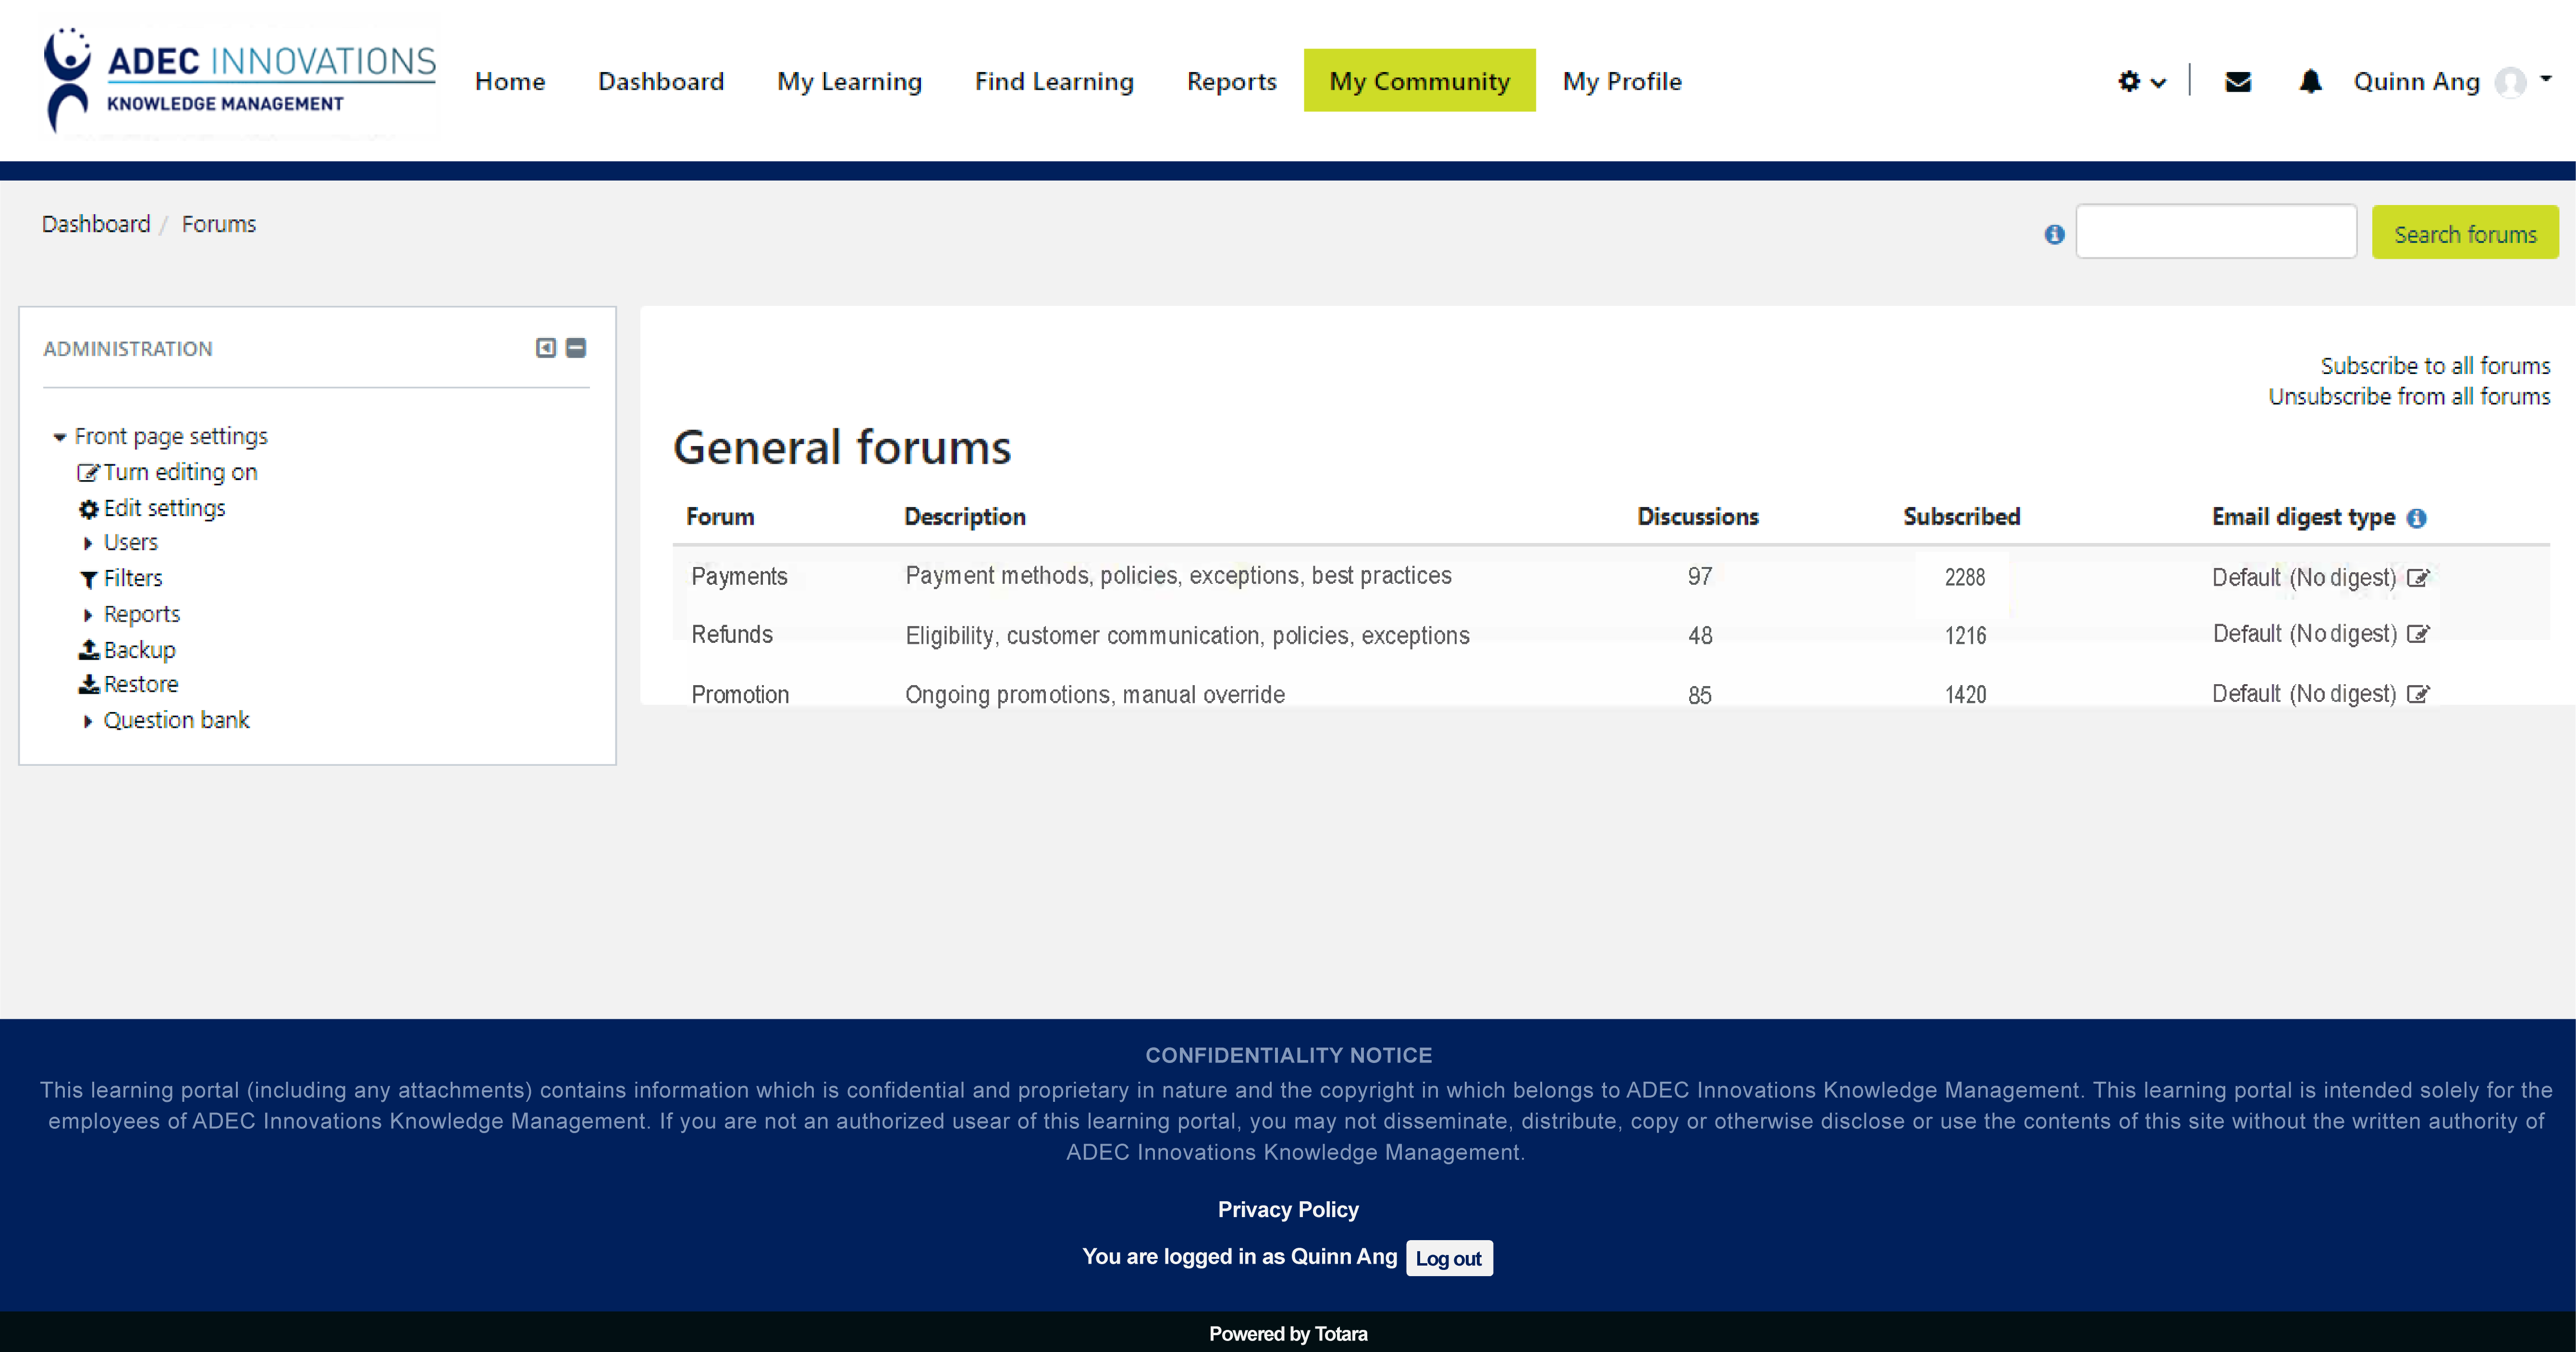This screenshot has width=2576, height=1352.
Task: Open Turn editing on link
Action: point(180,471)
